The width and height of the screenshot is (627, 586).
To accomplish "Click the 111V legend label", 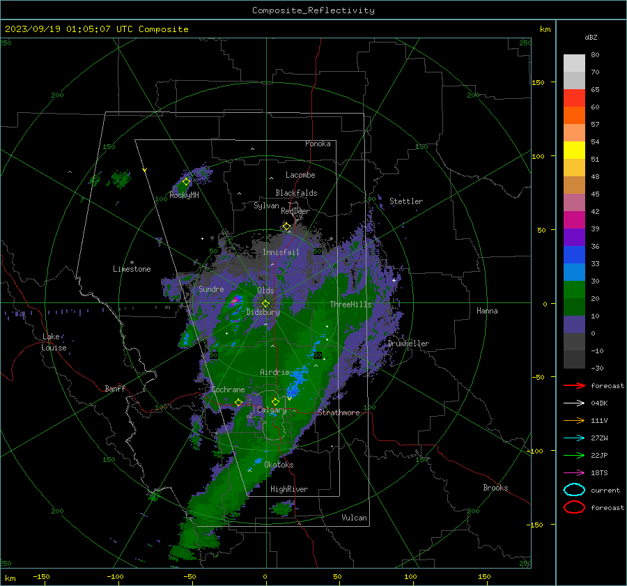I will pos(599,420).
